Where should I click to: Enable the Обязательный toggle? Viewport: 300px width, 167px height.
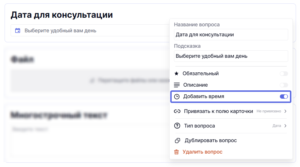(x=284, y=74)
